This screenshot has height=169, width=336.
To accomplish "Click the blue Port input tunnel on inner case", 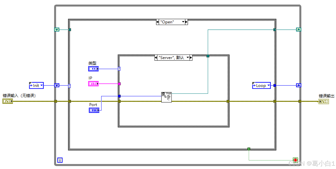I will pos(119,96).
